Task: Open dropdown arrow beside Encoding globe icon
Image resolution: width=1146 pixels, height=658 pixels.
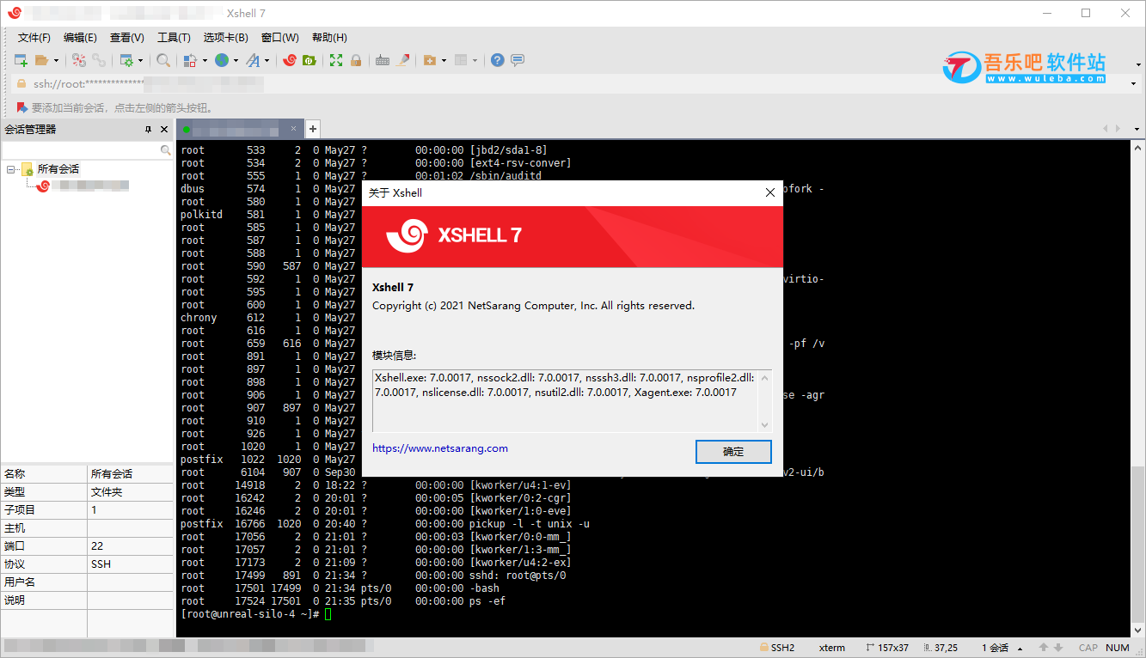Action: [x=236, y=61]
